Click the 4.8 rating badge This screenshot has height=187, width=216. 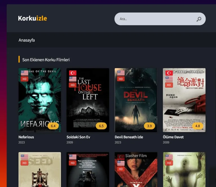coord(197,126)
